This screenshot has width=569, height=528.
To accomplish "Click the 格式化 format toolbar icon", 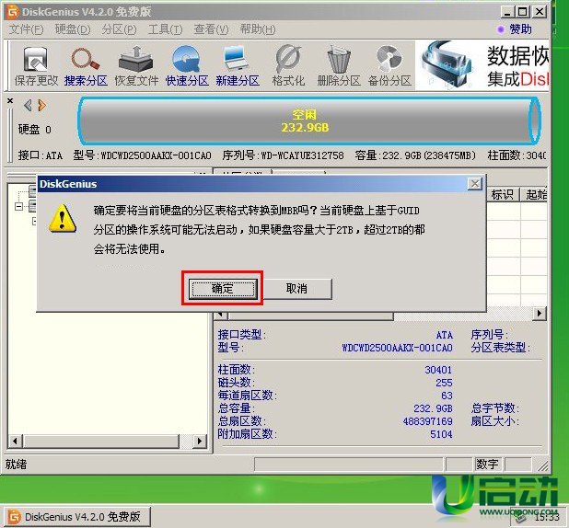I will pos(288,66).
